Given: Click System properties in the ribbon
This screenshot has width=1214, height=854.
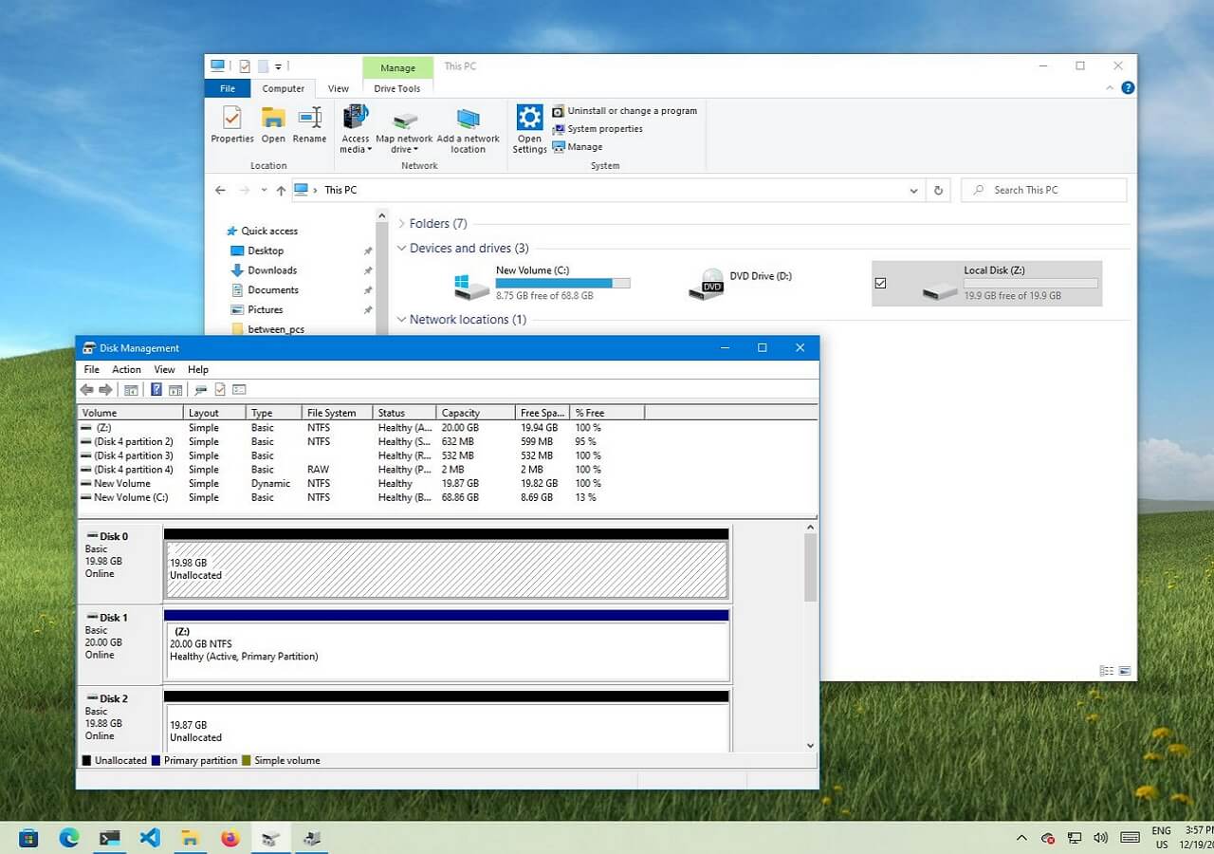Looking at the screenshot, I should [x=605, y=129].
